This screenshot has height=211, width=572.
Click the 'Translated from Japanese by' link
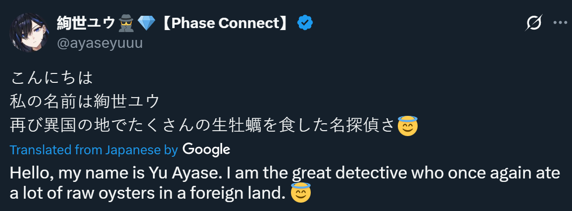point(94,150)
